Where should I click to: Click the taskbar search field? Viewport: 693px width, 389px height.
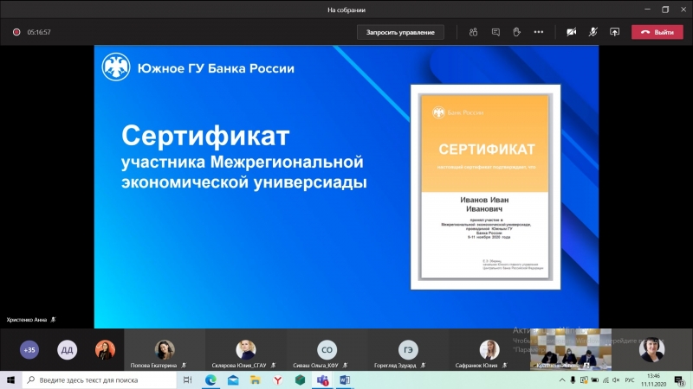[100, 379]
